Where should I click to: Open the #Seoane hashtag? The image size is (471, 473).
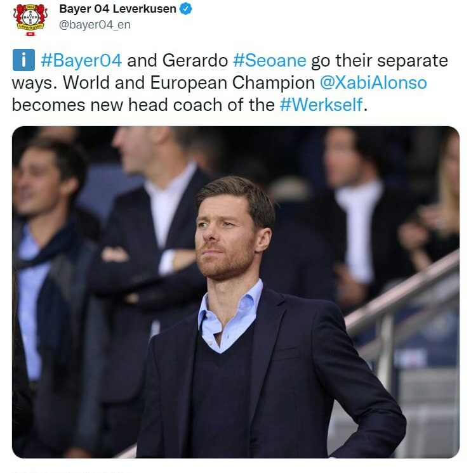click(x=270, y=60)
